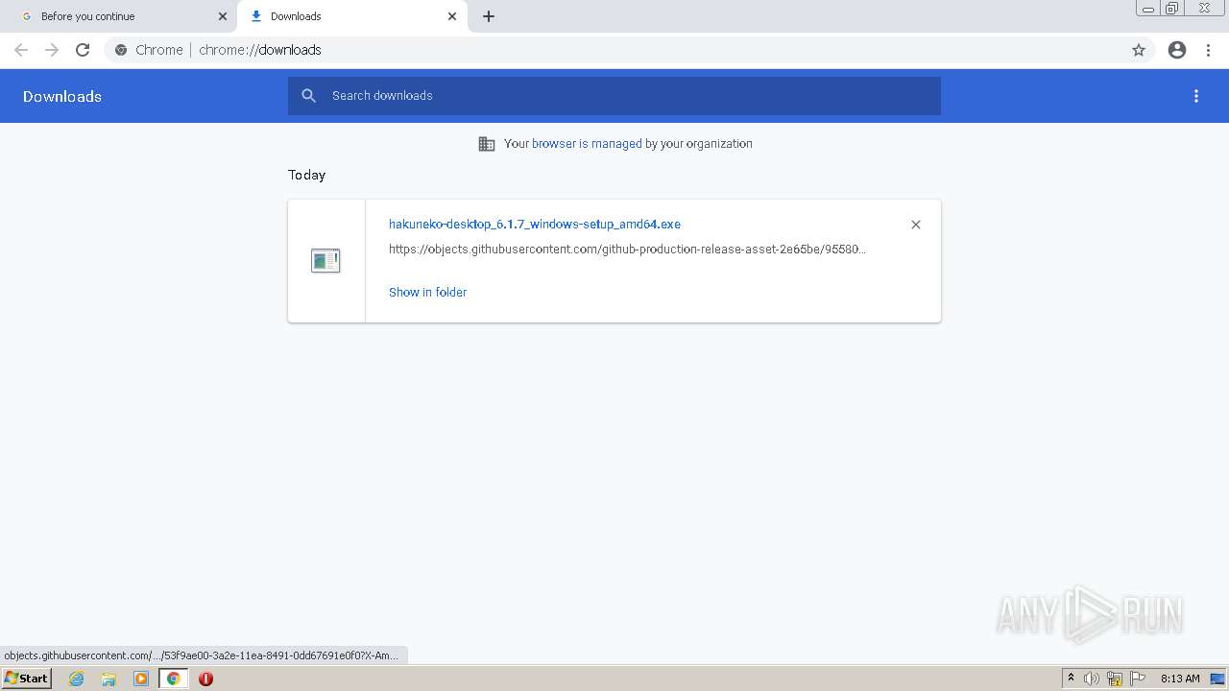Close the 'Before you continue' tab
1229x691 pixels.
(223, 16)
